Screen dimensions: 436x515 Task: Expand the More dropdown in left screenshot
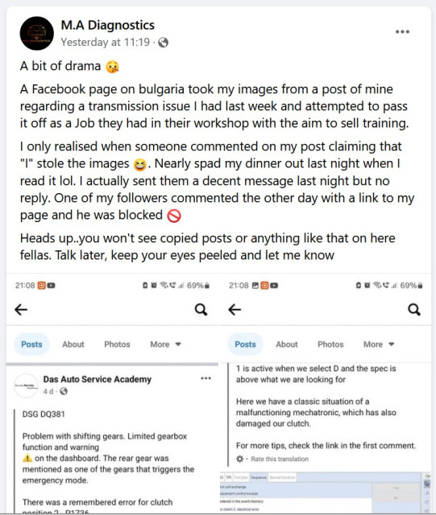(x=165, y=344)
